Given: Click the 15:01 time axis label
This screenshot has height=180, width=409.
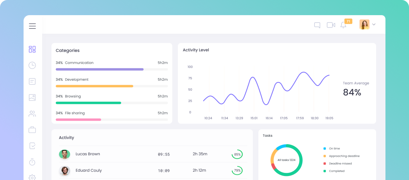Looking at the screenshot, I should (x=254, y=118).
